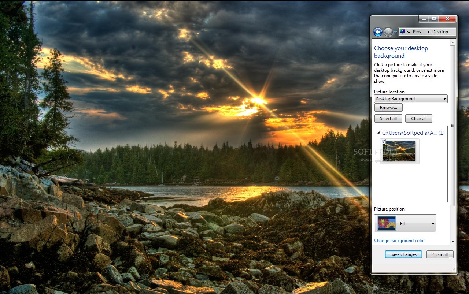
Task: Click Clear all next to Save changes
Action: [440, 254]
